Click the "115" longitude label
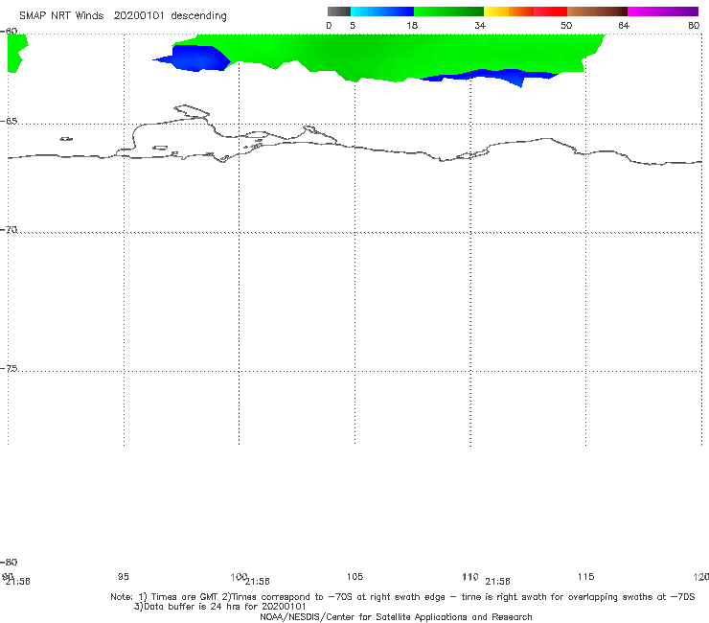This screenshot has width=709, height=623. (585, 576)
